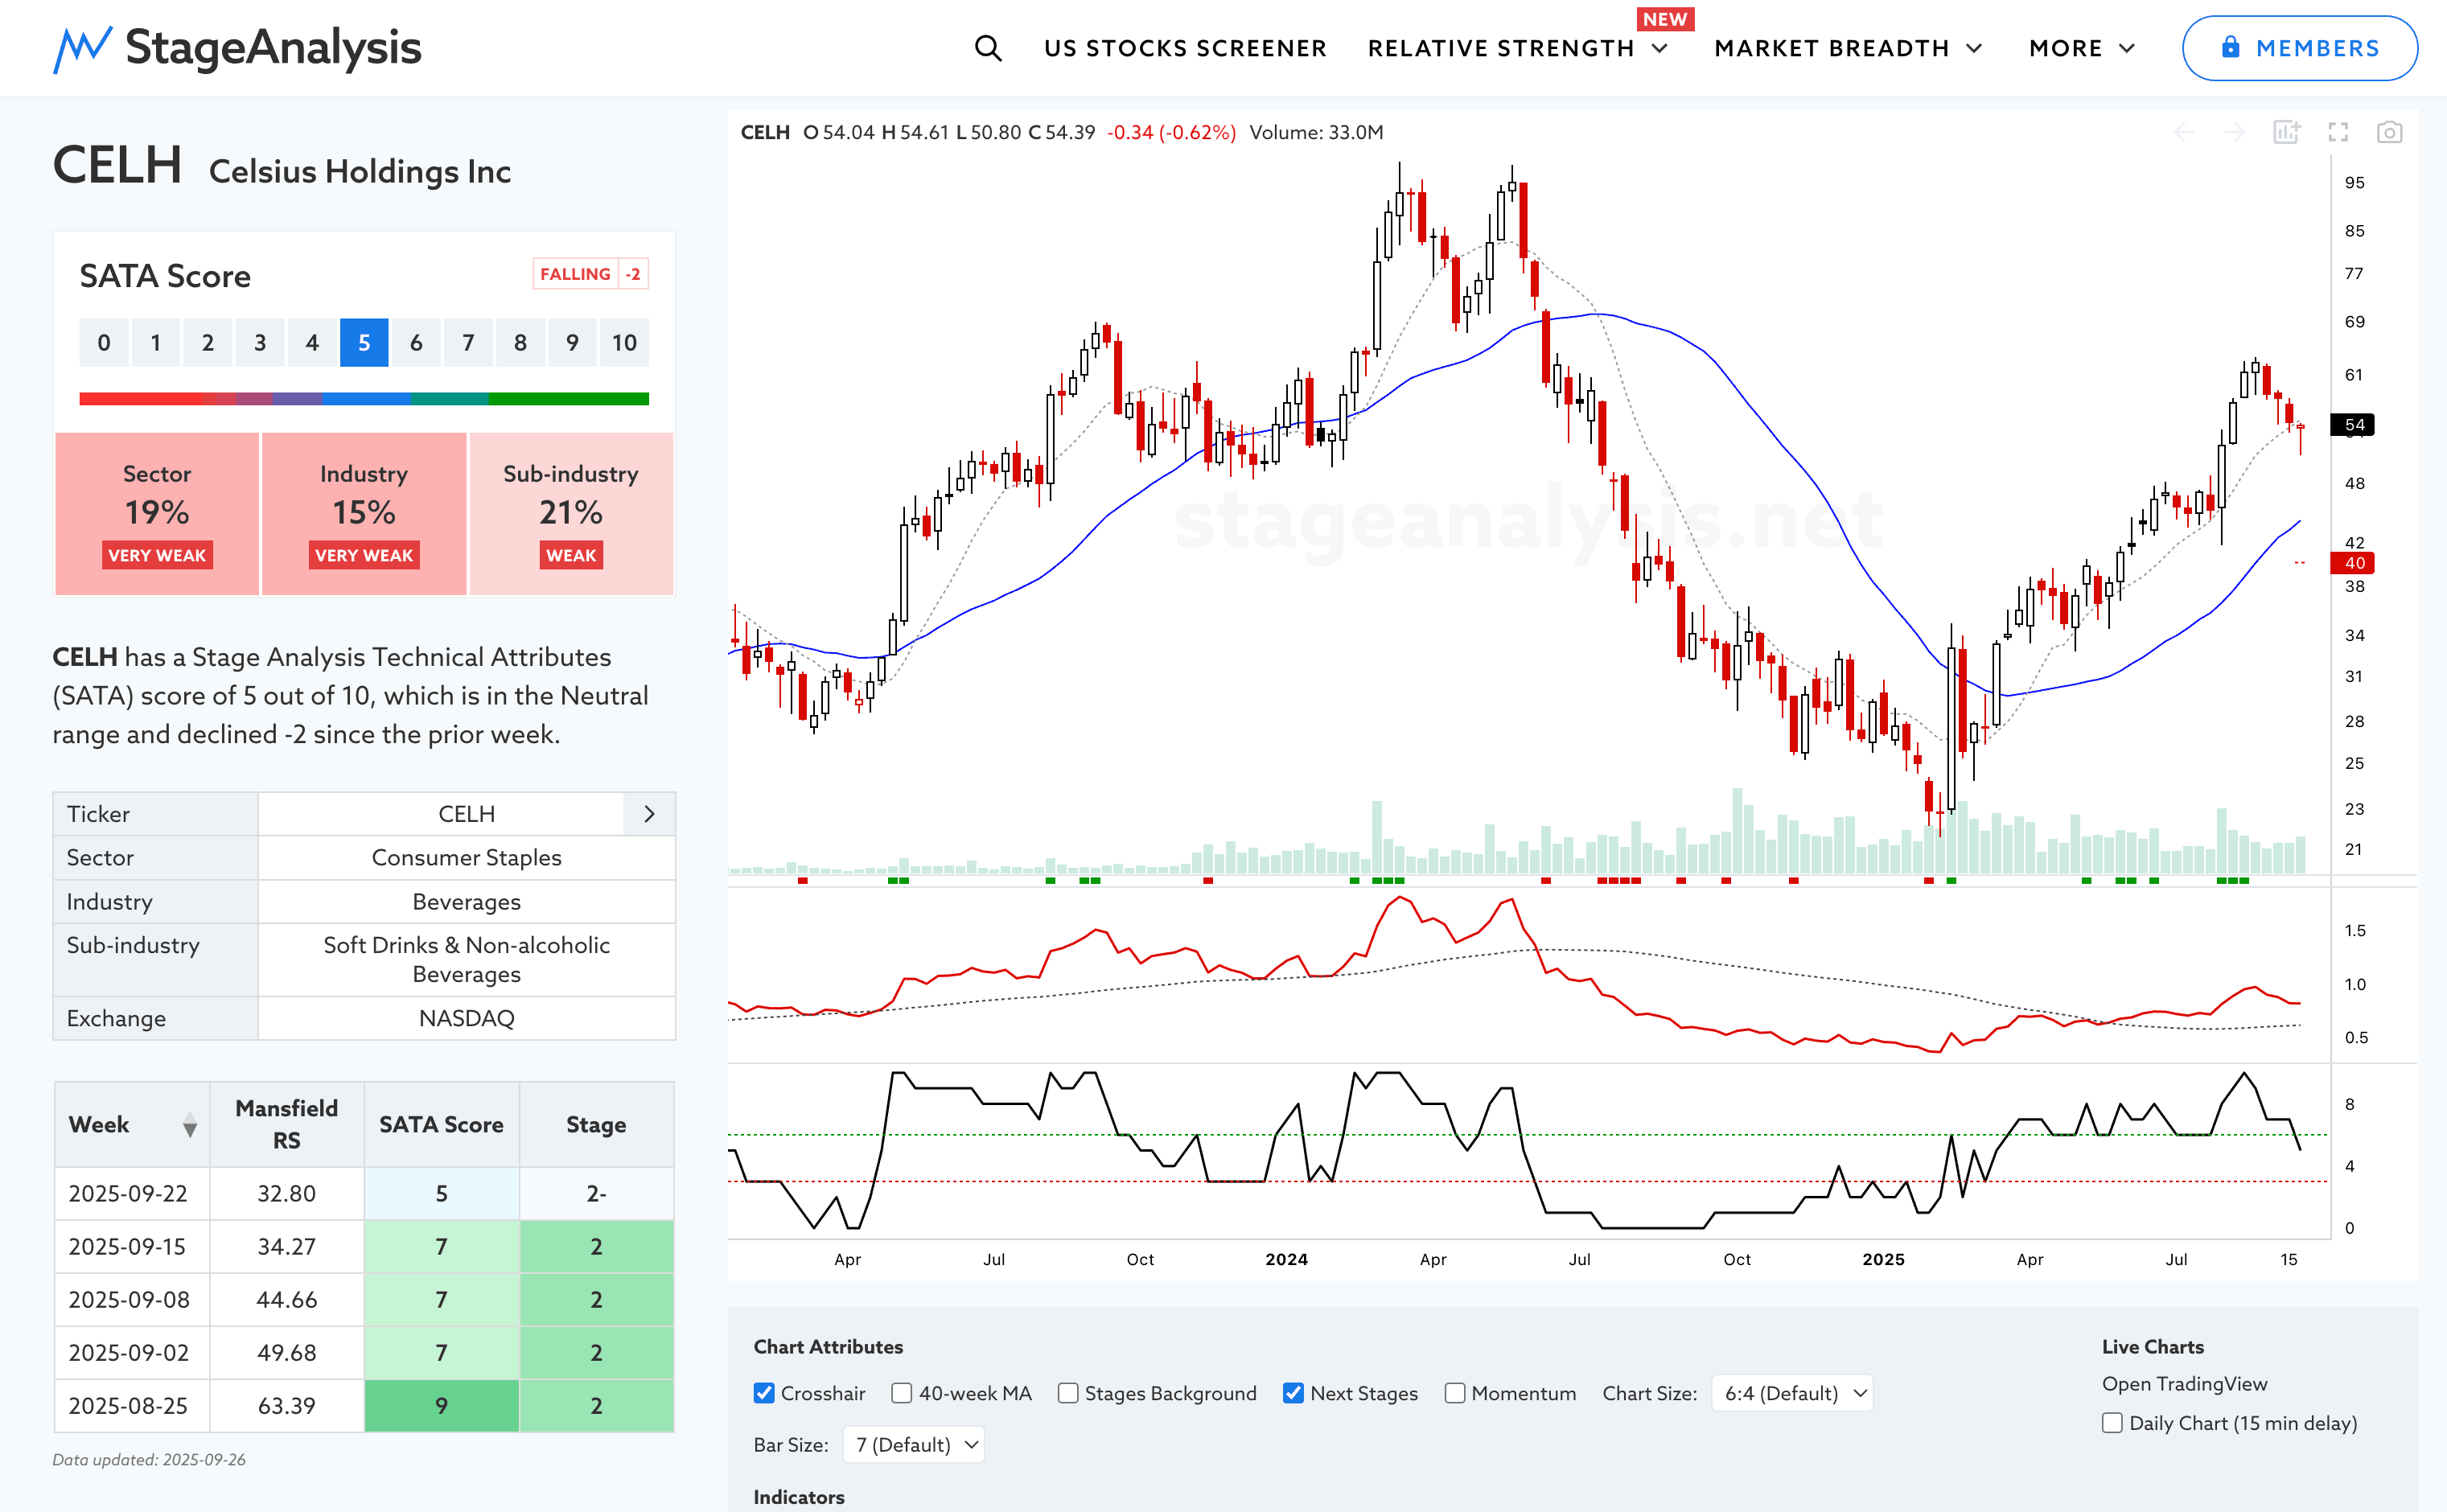2447x1512 pixels.
Task: Click Mansfield RS value 34.27
Action: [287, 1246]
